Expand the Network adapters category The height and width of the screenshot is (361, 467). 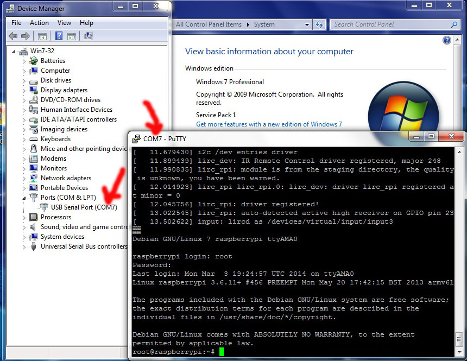(24, 178)
